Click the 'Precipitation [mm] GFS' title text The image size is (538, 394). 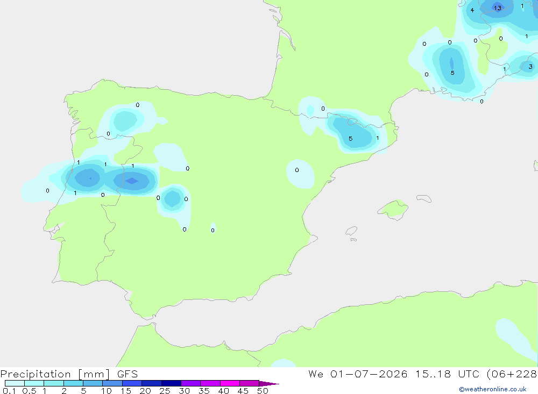[x=69, y=374]
